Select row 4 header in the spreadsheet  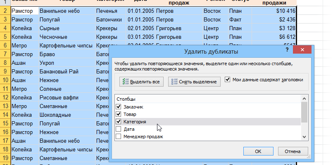tap(5, 28)
